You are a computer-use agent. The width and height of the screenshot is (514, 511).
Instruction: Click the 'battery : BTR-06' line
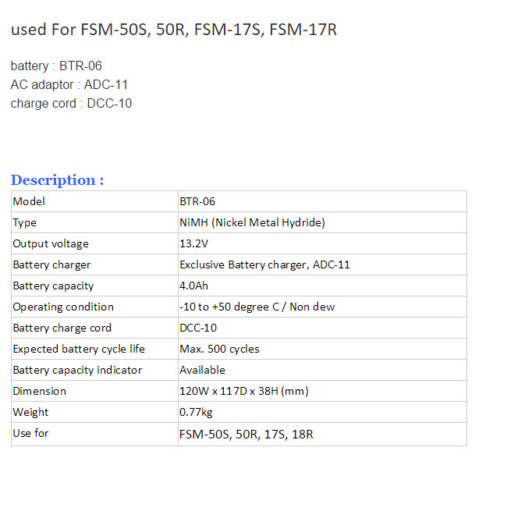[x=56, y=66]
